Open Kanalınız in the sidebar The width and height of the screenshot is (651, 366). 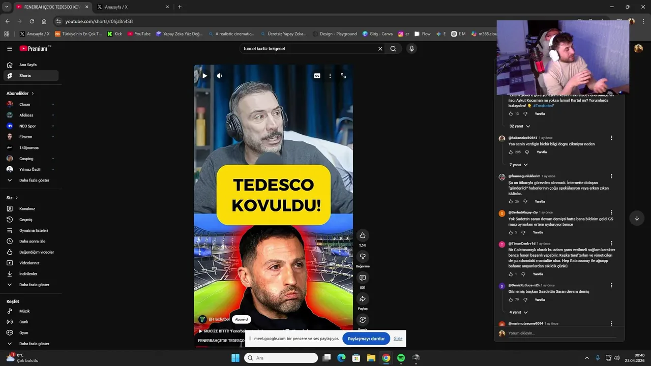[x=32, y=209]
